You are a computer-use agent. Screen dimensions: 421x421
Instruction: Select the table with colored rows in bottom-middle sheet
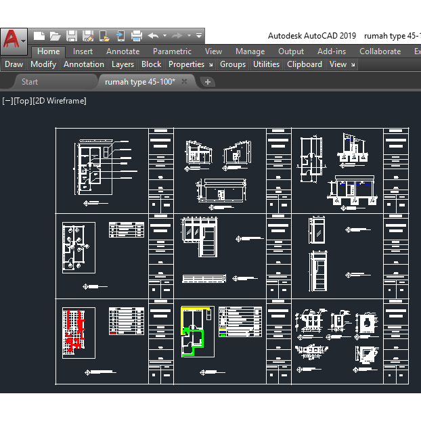(x=240, y=322)
